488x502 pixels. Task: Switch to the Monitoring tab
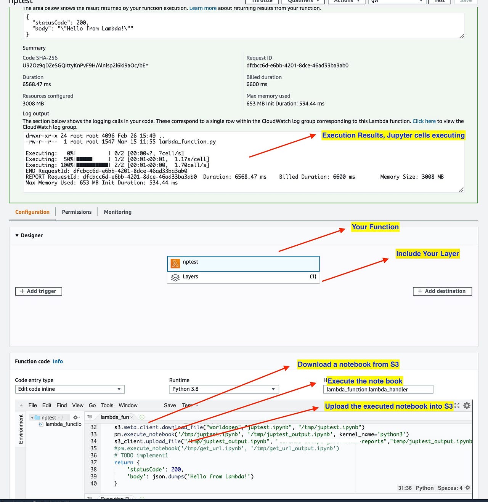(x=117, y=212)
